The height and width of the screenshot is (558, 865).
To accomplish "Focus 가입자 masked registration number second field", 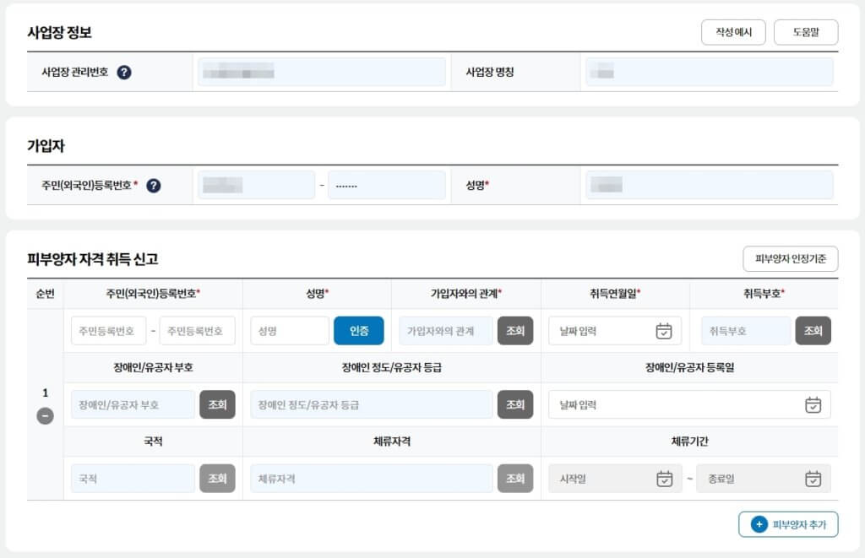I will tap(387, 185).
